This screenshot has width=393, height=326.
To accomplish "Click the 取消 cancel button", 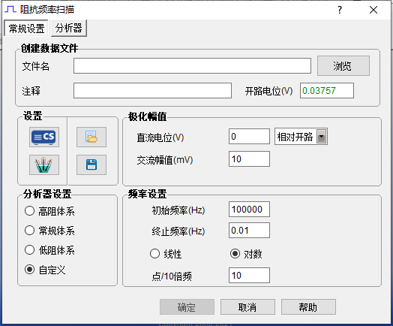I will [247, 307].
